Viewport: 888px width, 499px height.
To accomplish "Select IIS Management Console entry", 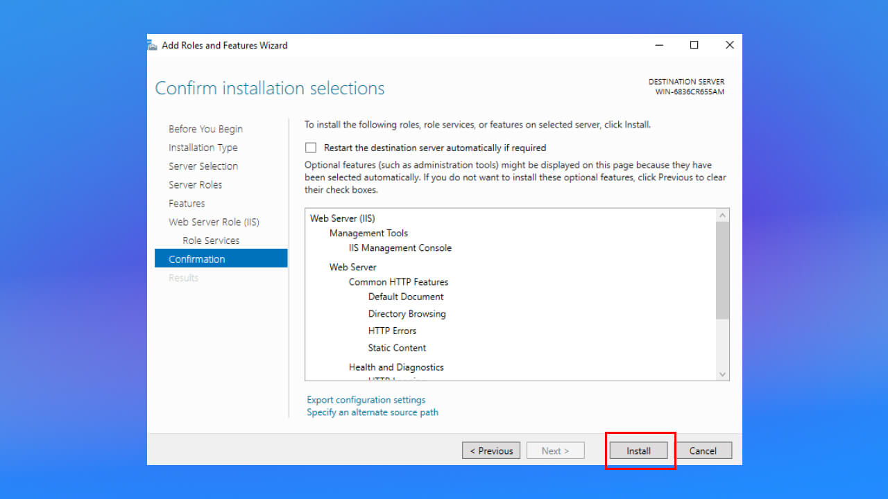I will (x=400, y=248).
